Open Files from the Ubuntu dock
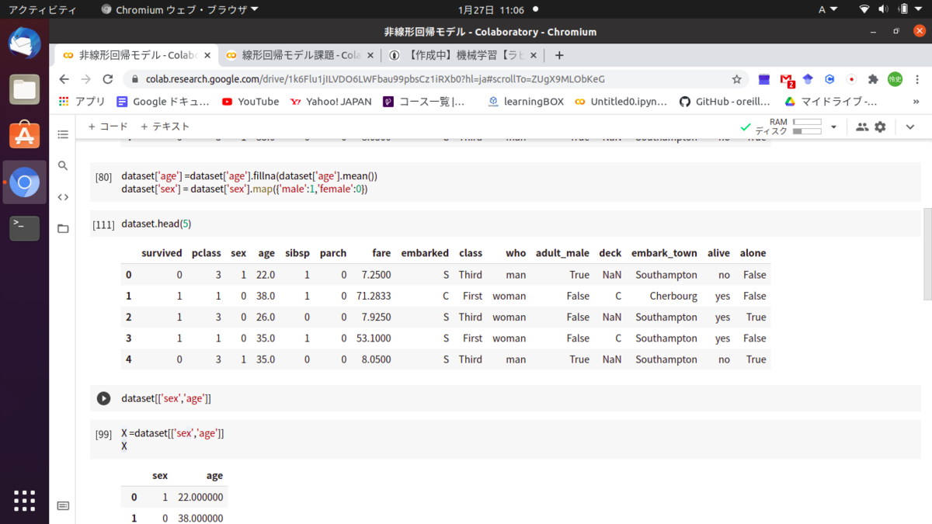 [x=24, y=89]
